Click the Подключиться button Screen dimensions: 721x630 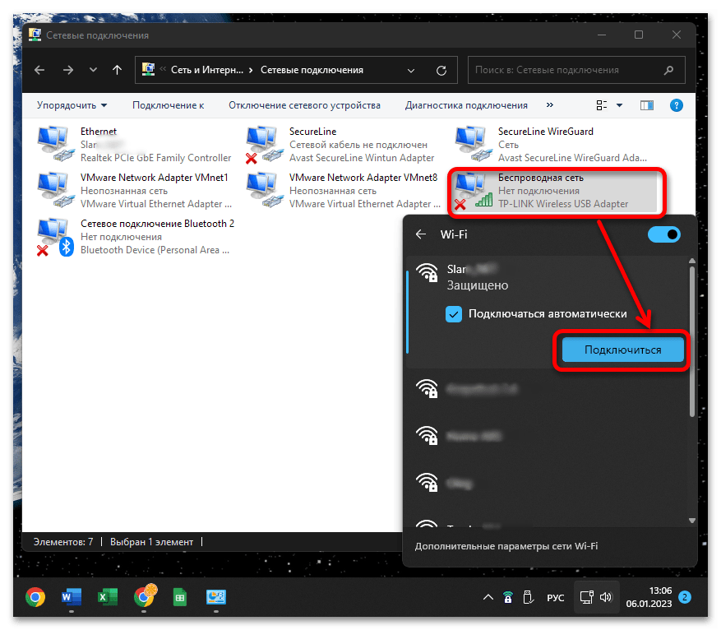point(622,350)
